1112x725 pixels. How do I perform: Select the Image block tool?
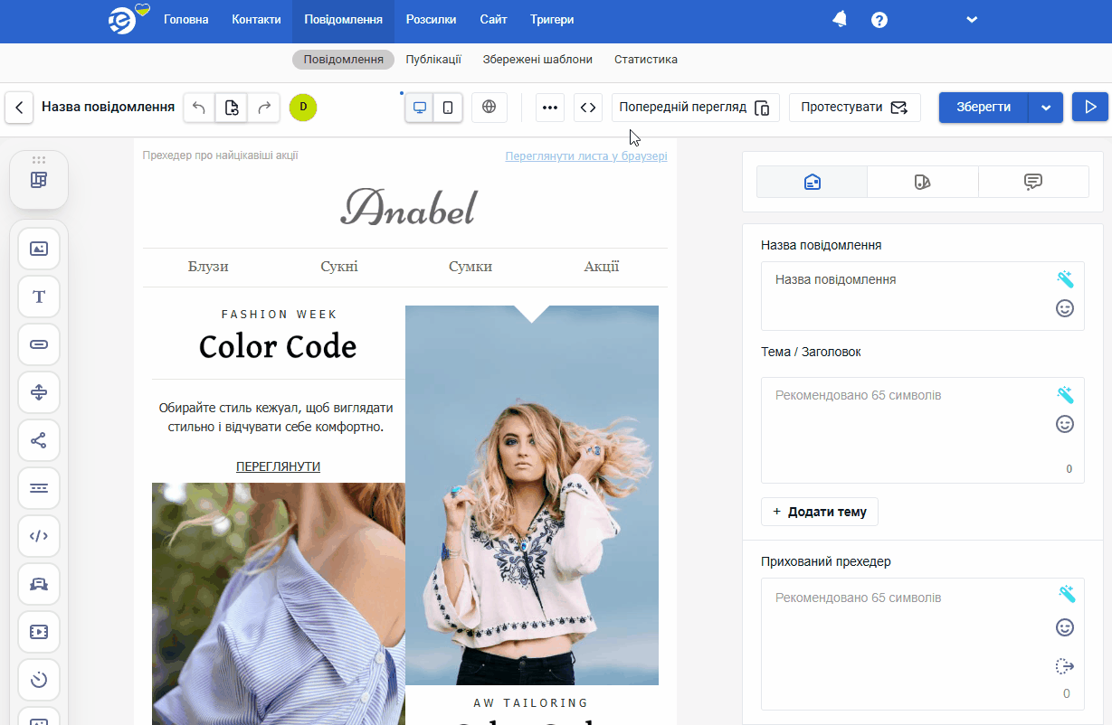click(39, 249)
